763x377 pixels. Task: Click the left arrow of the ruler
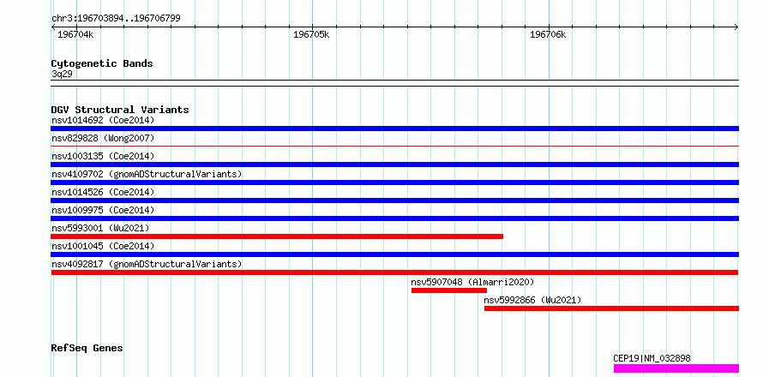53,27
